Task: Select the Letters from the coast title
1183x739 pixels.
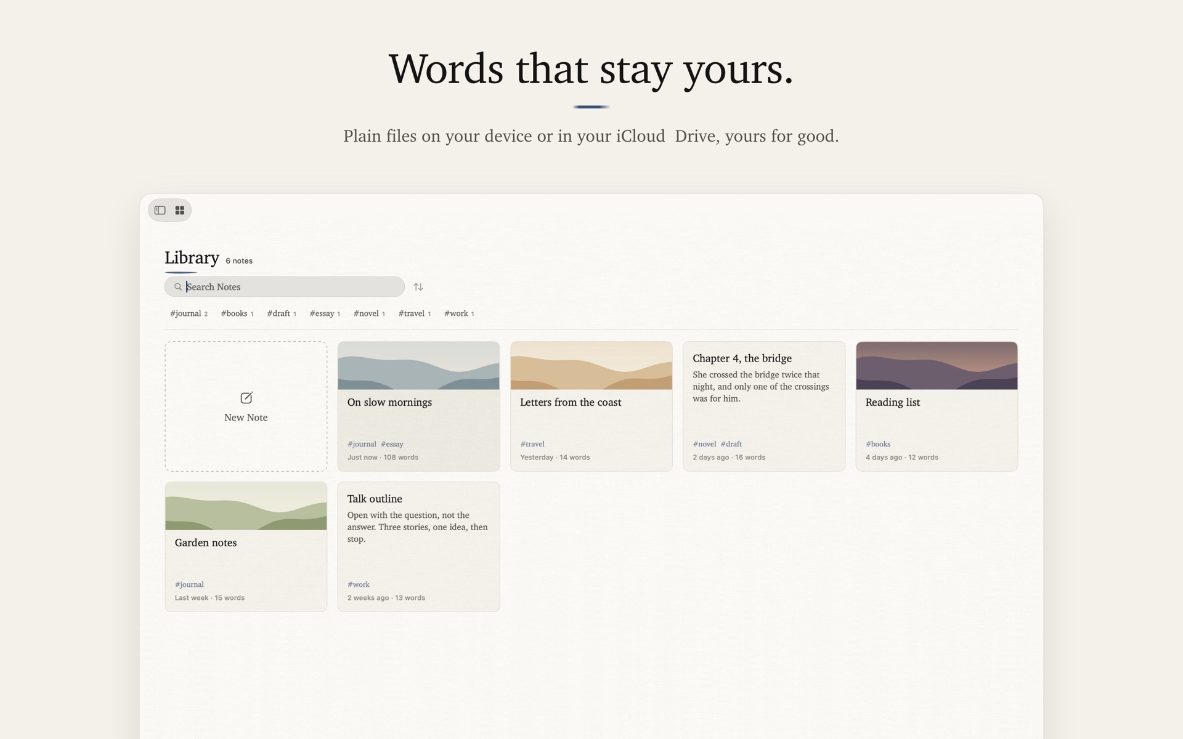Action: [x=571, y=402]
